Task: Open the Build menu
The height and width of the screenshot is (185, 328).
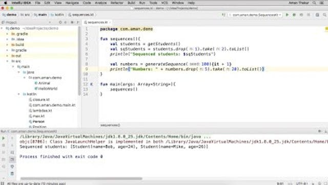Action: (131, 3)
